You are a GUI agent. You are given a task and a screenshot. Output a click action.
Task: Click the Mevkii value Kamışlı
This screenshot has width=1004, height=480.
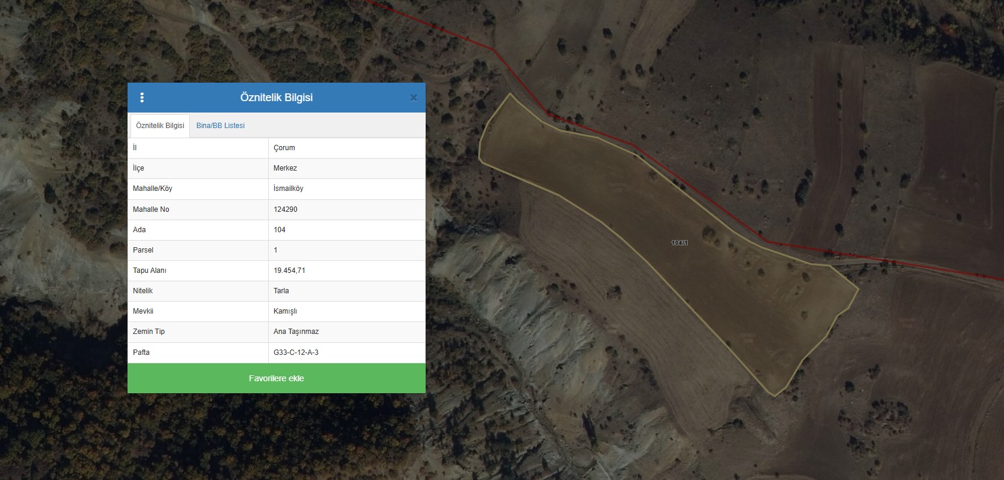coord(286,311)
